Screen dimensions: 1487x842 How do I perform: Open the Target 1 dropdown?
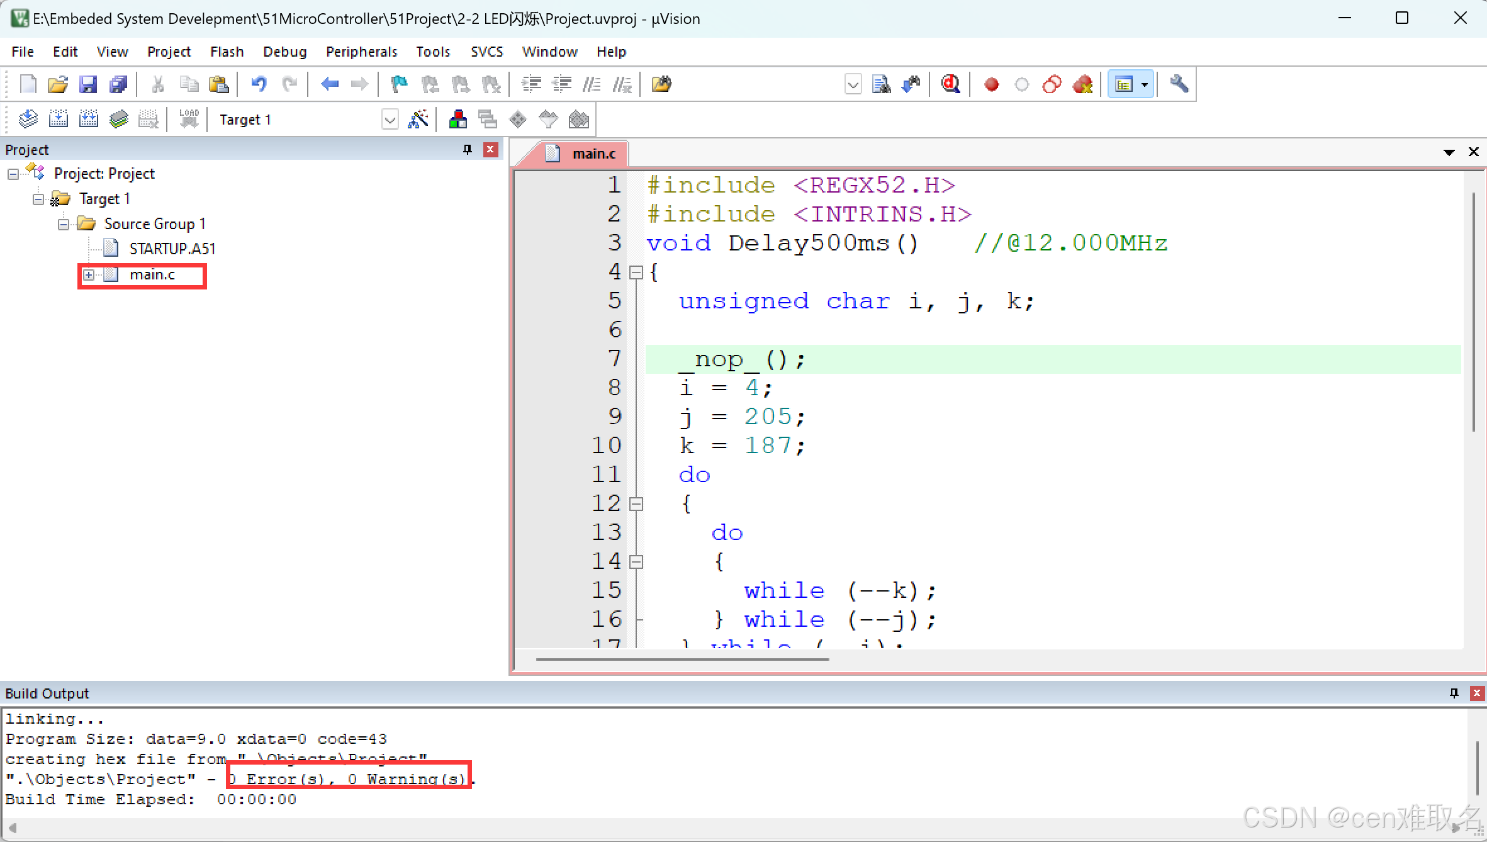tap(390, 120)
